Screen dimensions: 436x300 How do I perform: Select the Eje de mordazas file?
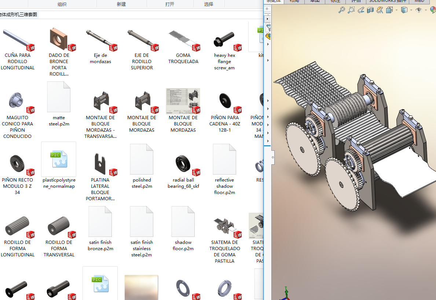100,46
